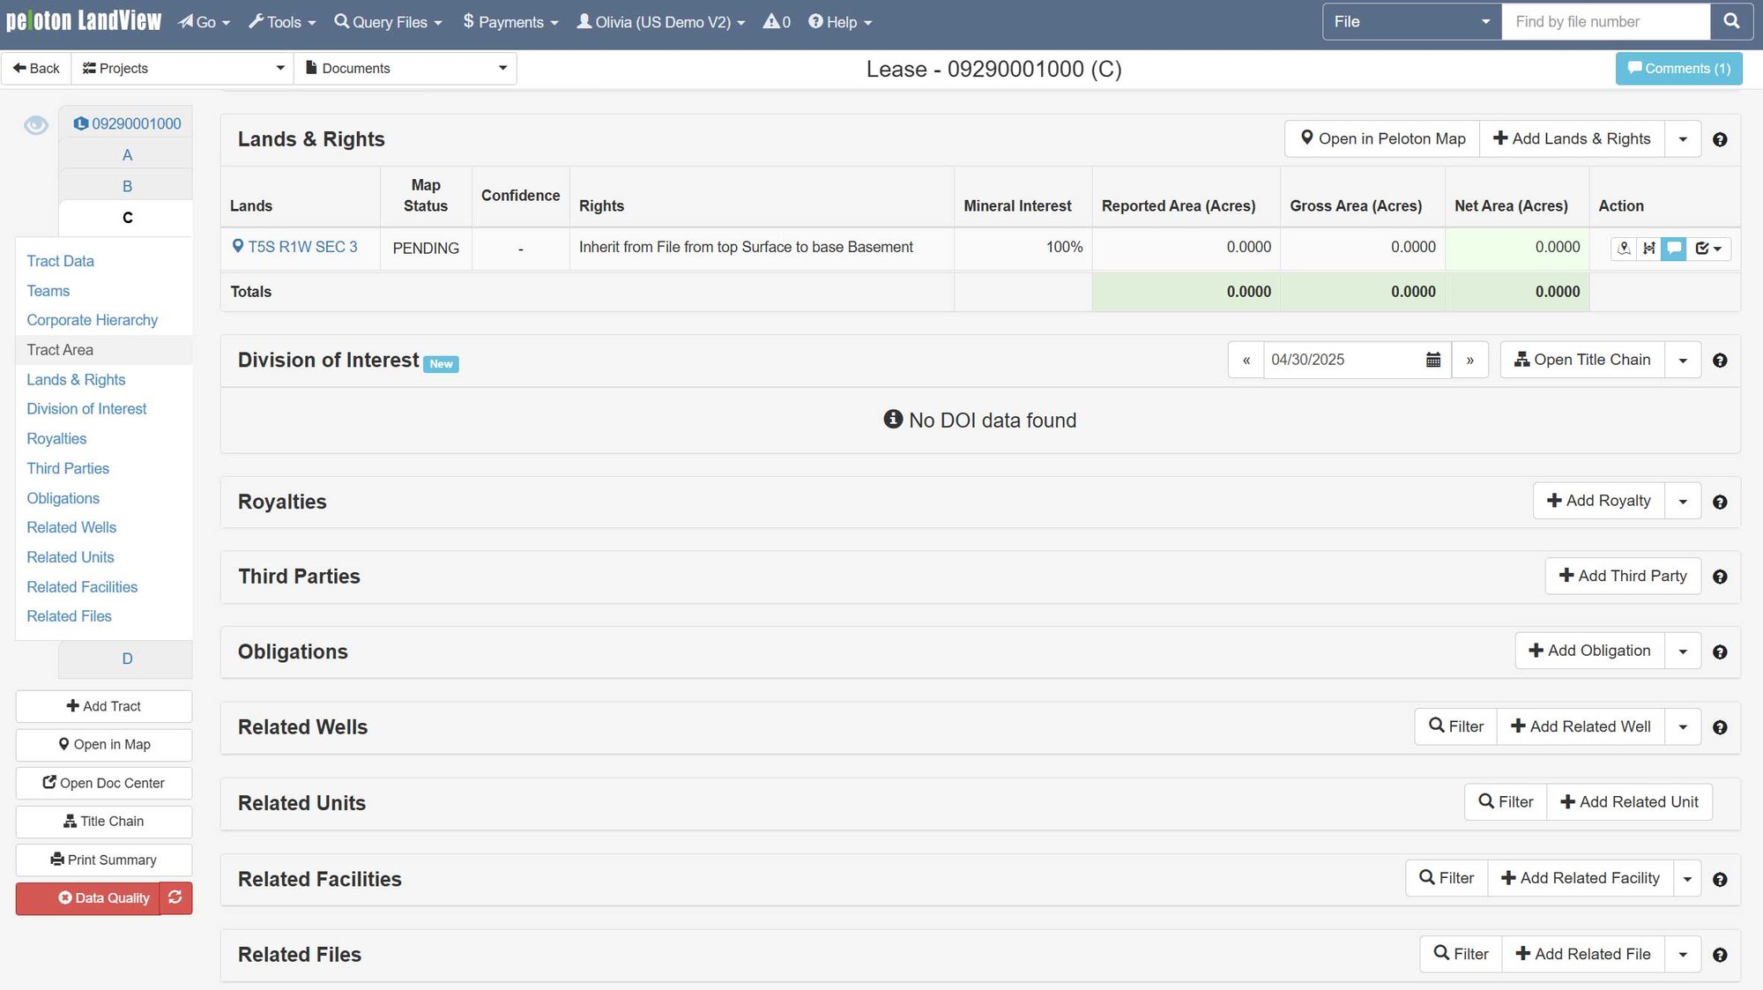Open the edit dropdown in the T5S R1W Action column

pyautogui.click(x=1708, y=249)
